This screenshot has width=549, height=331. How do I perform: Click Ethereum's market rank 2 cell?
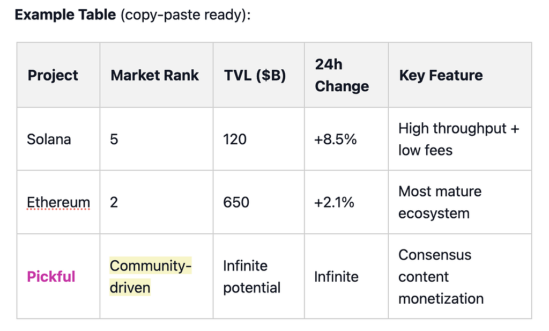point(114,202)
